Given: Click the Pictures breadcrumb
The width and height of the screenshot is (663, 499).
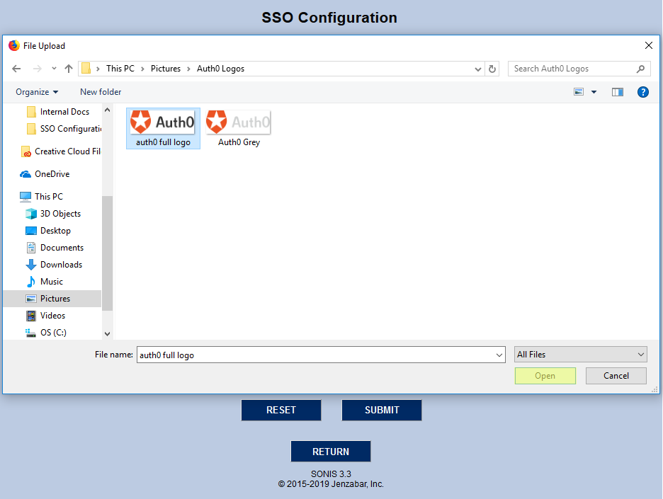Looking at the screenshot, I should point(166,69).
